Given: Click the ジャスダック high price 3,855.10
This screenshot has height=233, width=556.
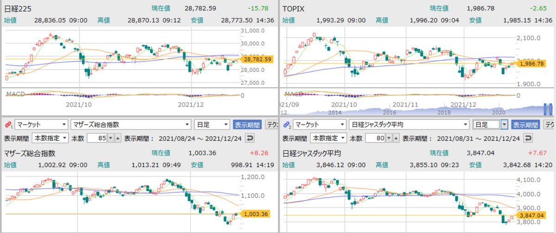Looking at the screenshot, I should pos(424,164).
